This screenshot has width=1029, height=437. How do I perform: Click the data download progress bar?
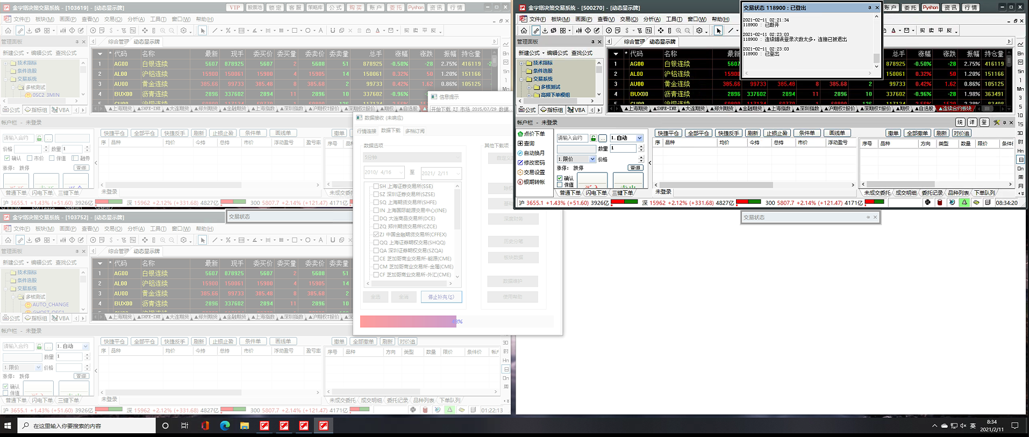409,321
